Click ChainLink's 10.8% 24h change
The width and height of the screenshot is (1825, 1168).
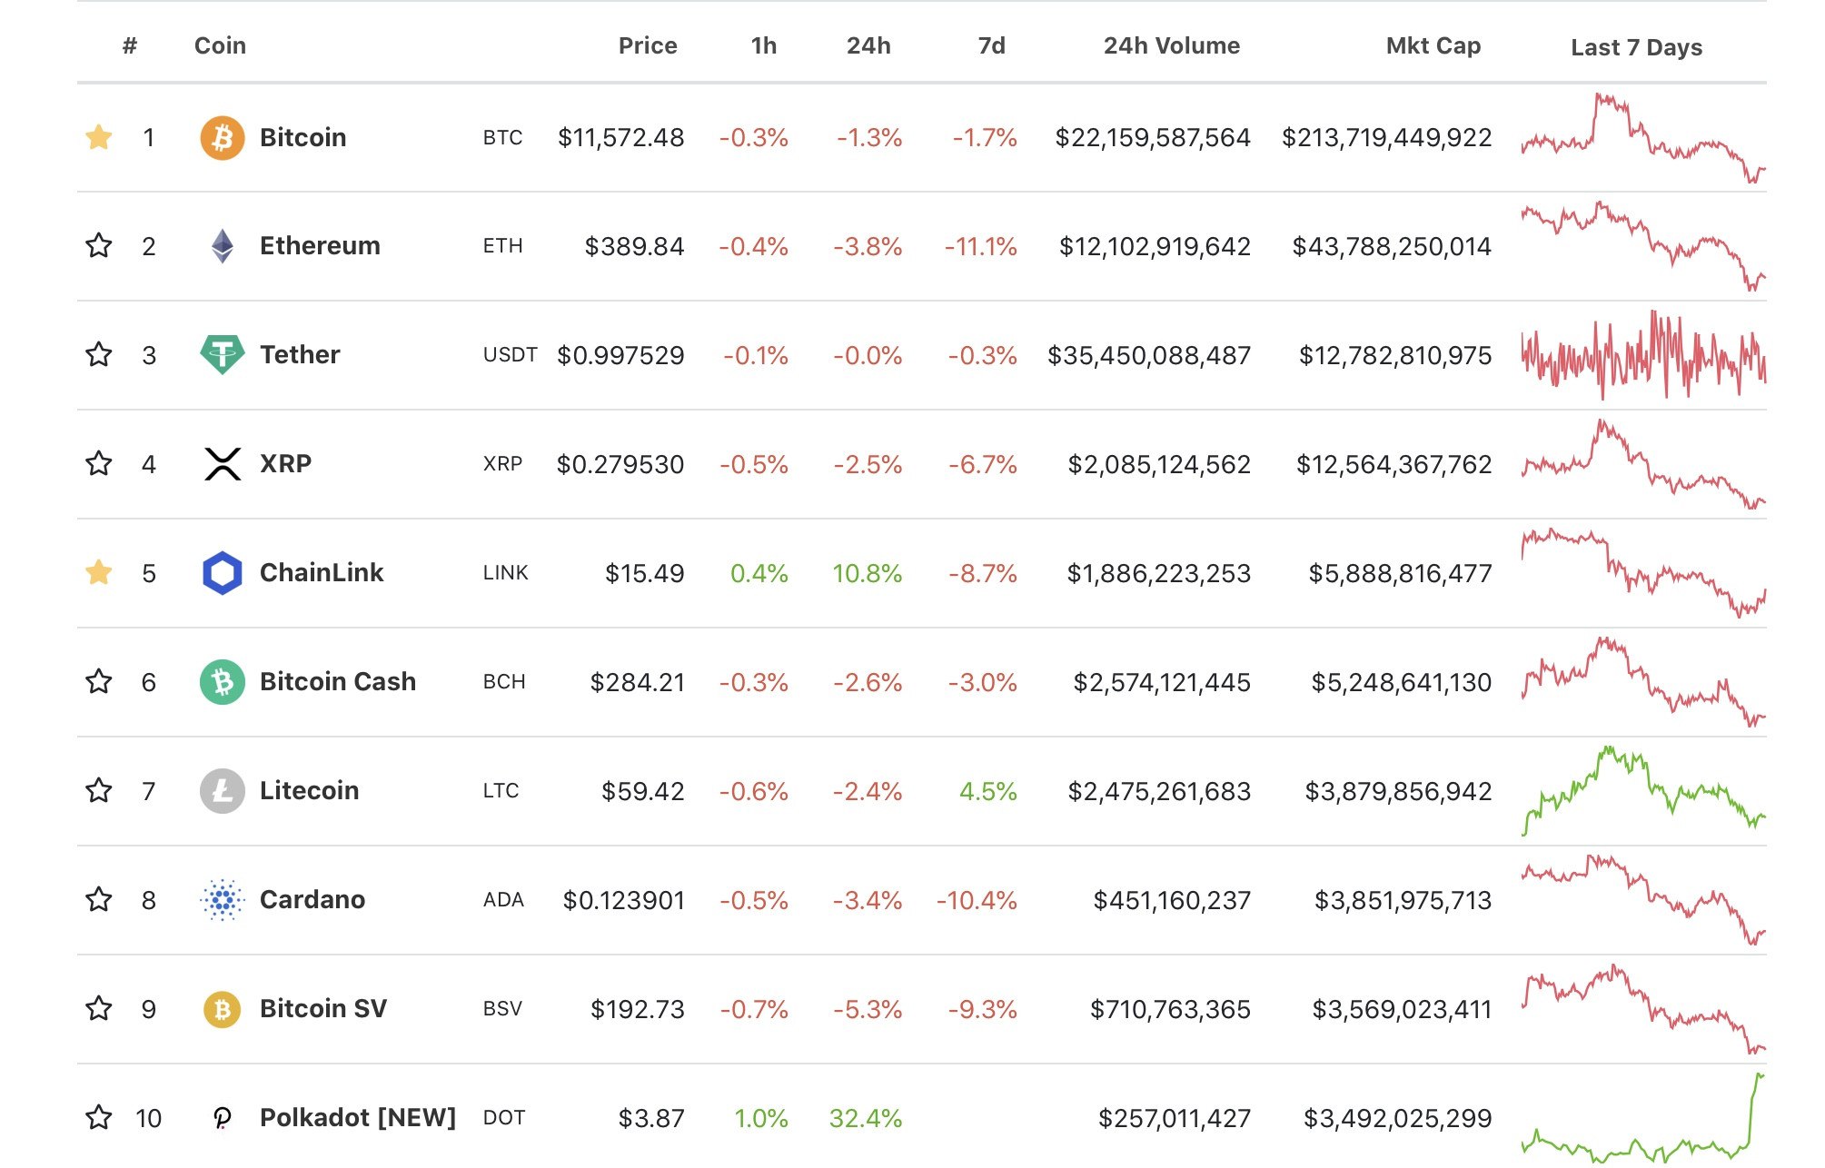coord(867,574)
